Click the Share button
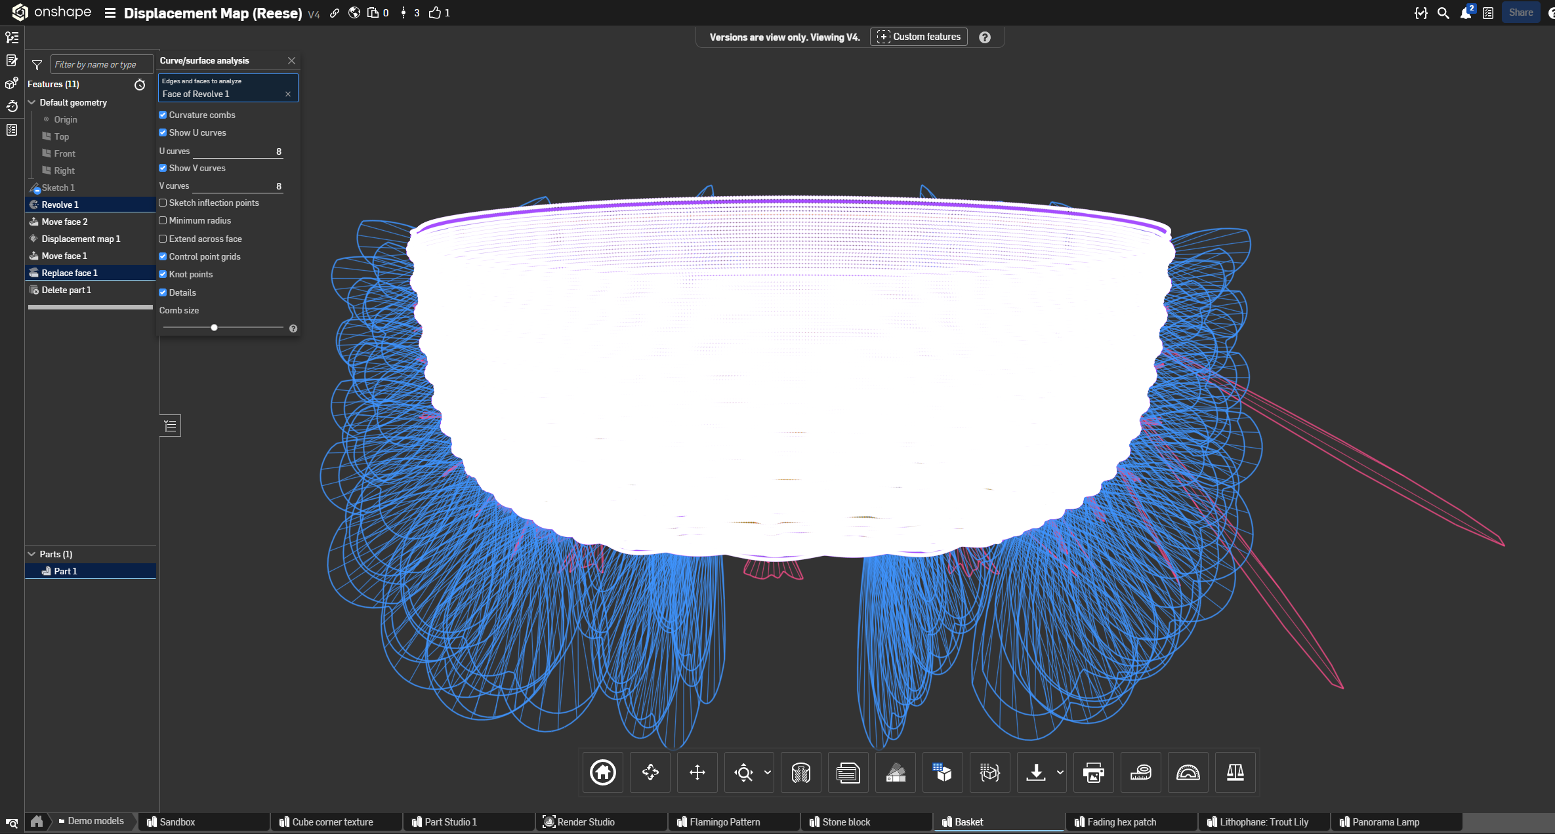Screen dimensions: 1555x834 tap(1520, 12)
